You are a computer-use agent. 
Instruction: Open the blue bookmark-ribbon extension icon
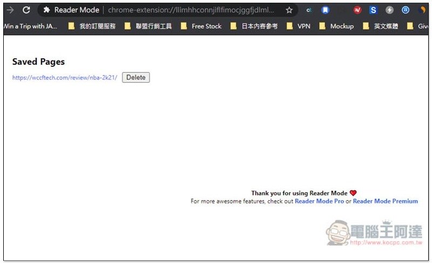click(x=326, y=10)
